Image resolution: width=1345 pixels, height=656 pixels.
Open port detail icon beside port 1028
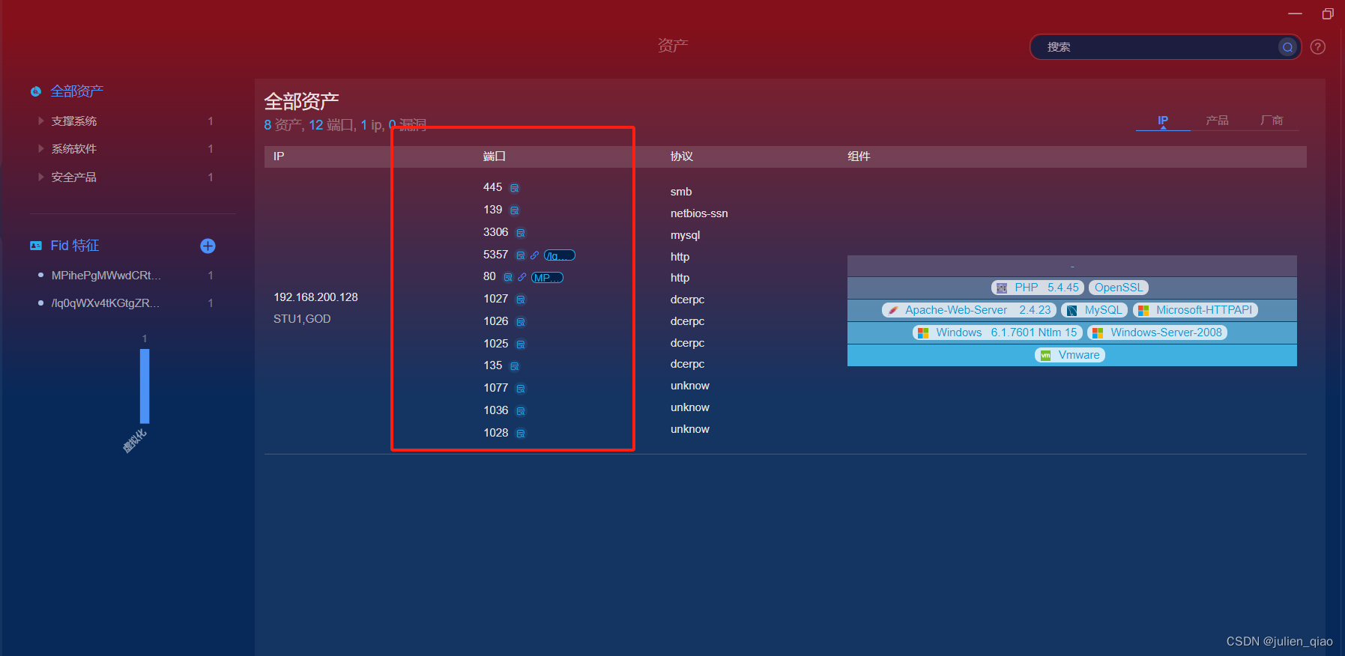[x=521, y=434]
